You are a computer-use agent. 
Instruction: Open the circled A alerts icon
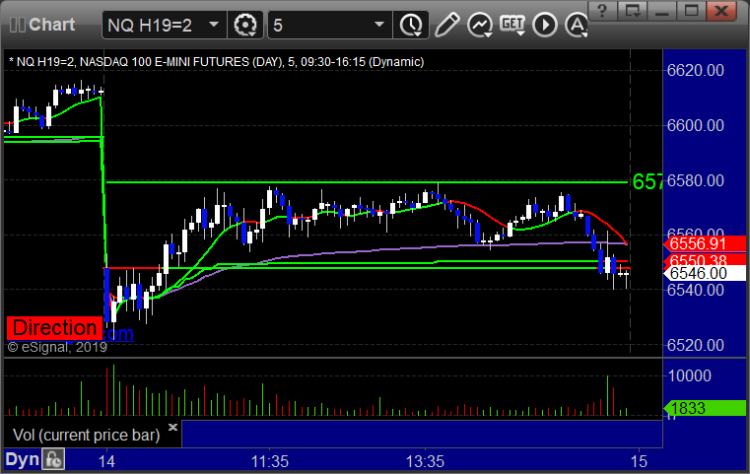[577, 25]
